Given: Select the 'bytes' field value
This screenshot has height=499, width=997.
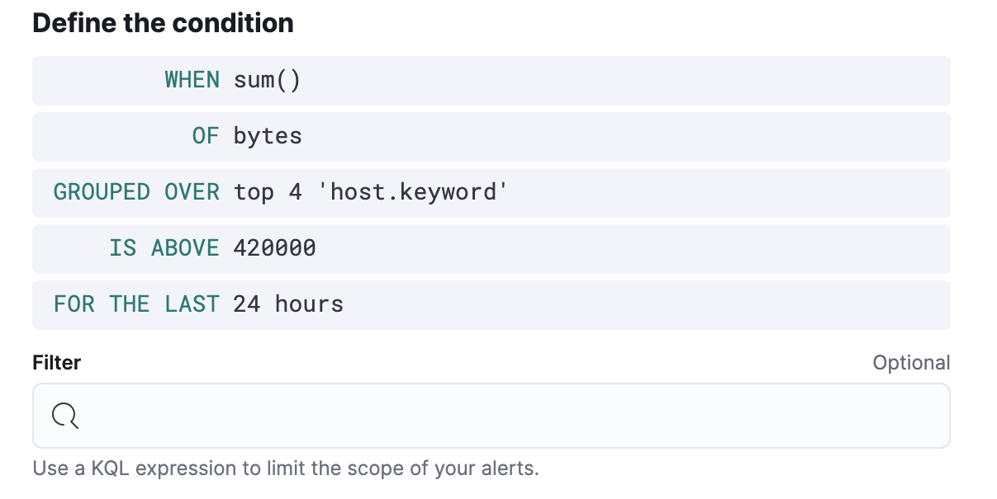Looking at the screenshot, I should [x=268, y=137].
